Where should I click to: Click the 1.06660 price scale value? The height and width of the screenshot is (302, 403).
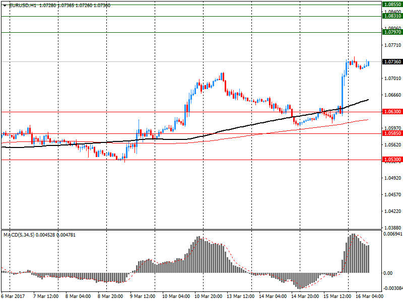pyautogui.click(x=393, y=95)
